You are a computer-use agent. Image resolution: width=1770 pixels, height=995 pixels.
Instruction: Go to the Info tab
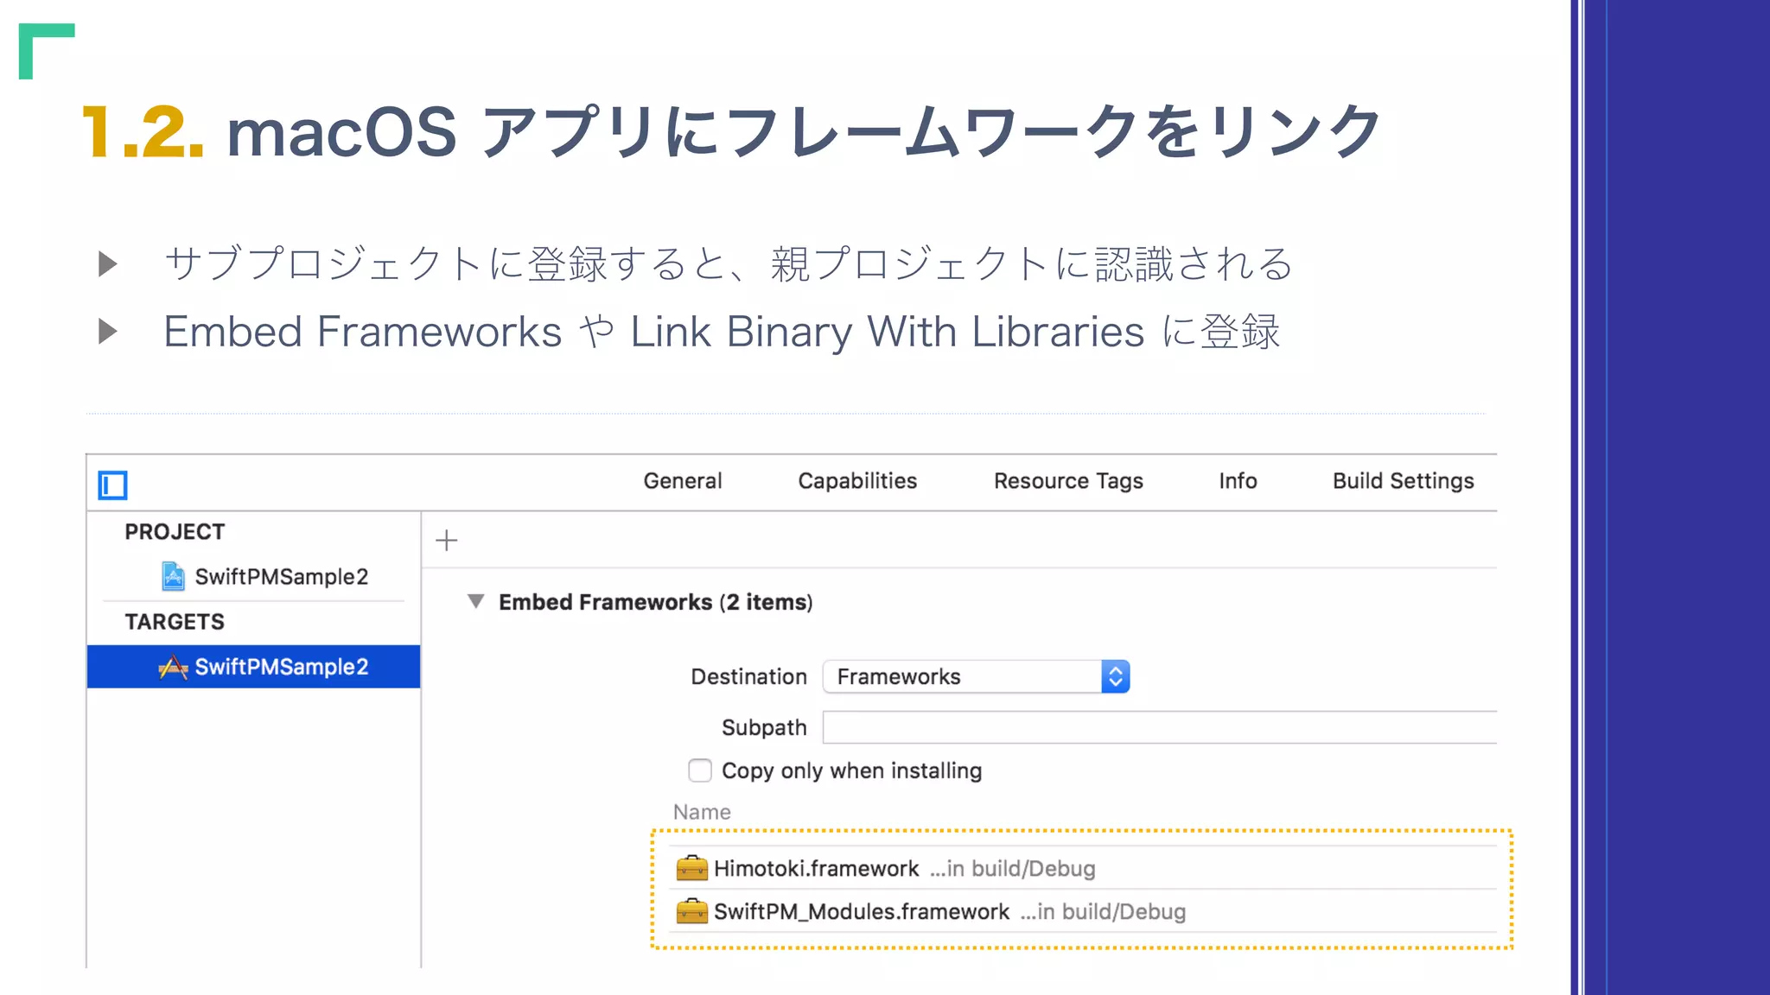[1237, 481]
